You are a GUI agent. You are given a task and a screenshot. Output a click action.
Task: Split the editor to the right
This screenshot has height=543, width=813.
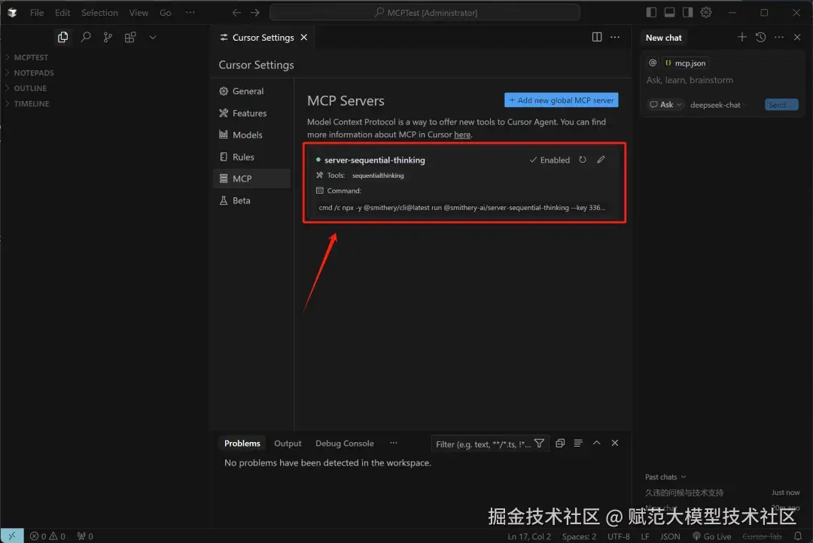[x=597, y=37]
